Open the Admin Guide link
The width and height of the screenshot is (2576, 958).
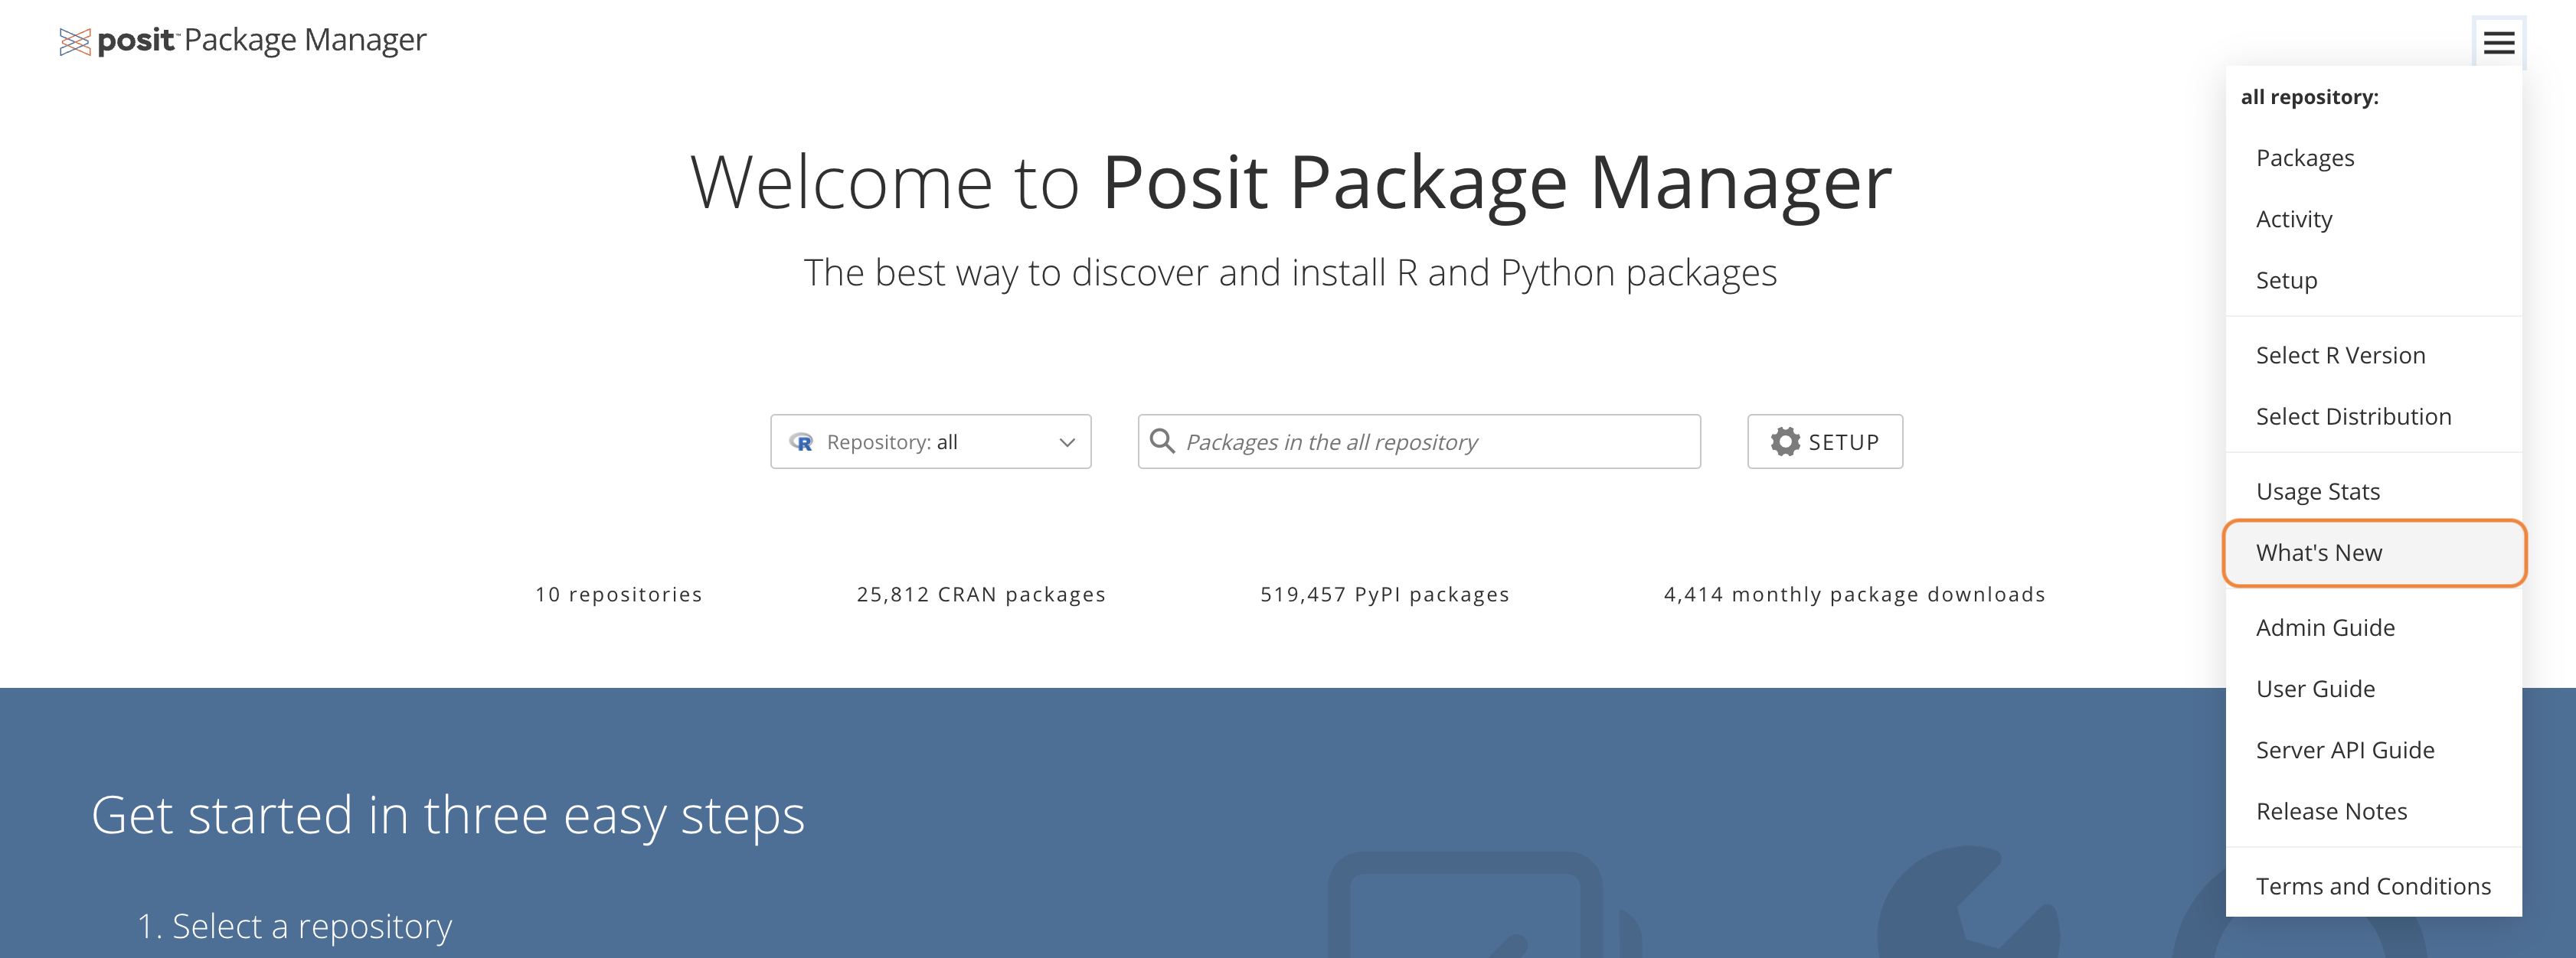point(2325,627)
